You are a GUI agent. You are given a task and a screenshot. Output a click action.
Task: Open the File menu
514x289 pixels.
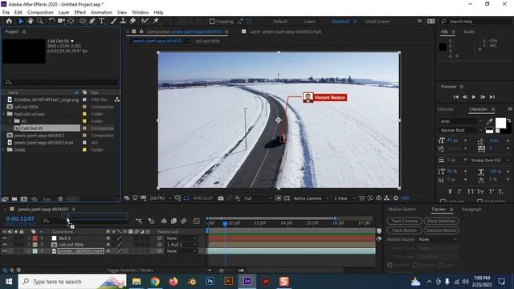click(6, 12)
